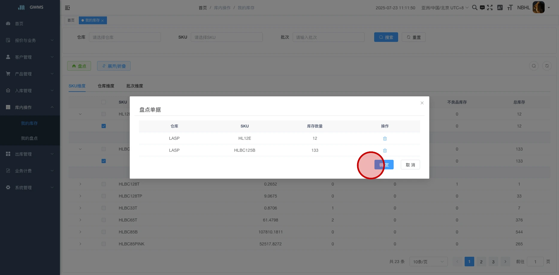
Task: Check the HLBC128T row checkbox
Action: point(104,184)
